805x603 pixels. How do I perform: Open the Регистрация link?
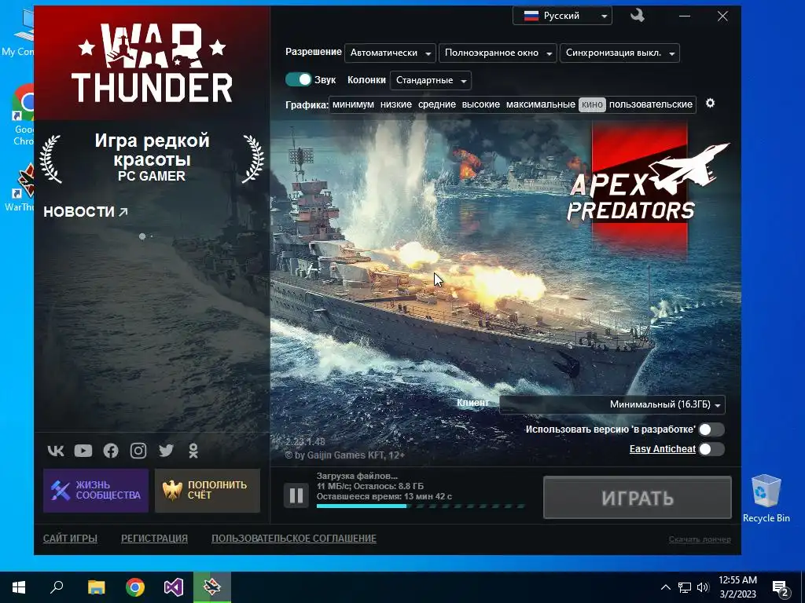point(155,539)
